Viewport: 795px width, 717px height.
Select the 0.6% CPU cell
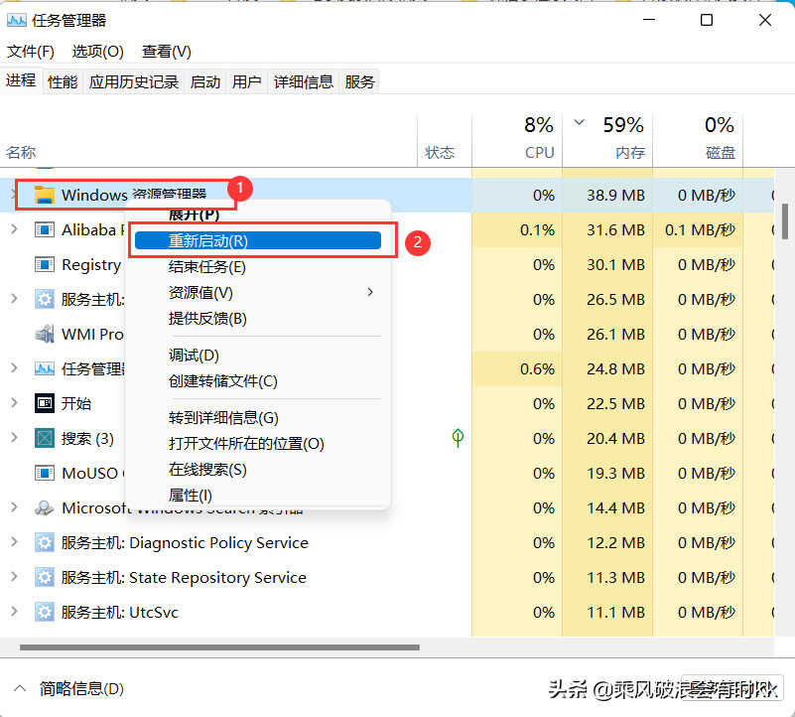pyautogui.click(x=517, y=368)
